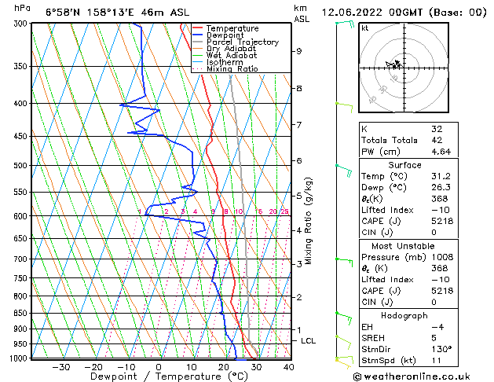
Task: Click the 500 hPa pressure axis label
Action: [20, 166]
